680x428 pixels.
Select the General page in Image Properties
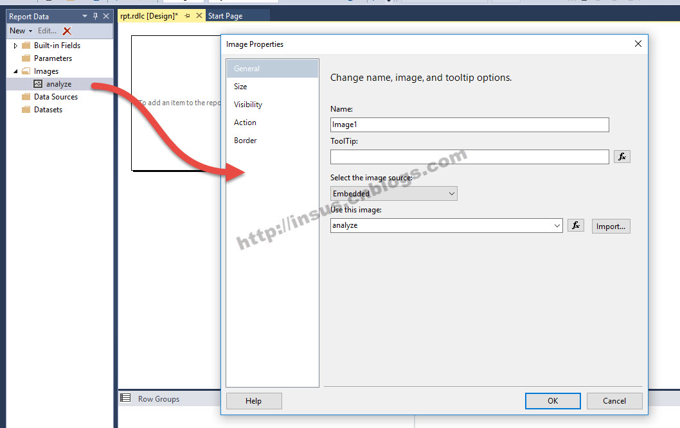point(273,69)
